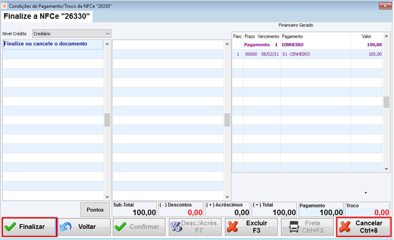
Task: Click the Descontos 0,00 field
Action: pyautogui.click(x=181, y=209)
